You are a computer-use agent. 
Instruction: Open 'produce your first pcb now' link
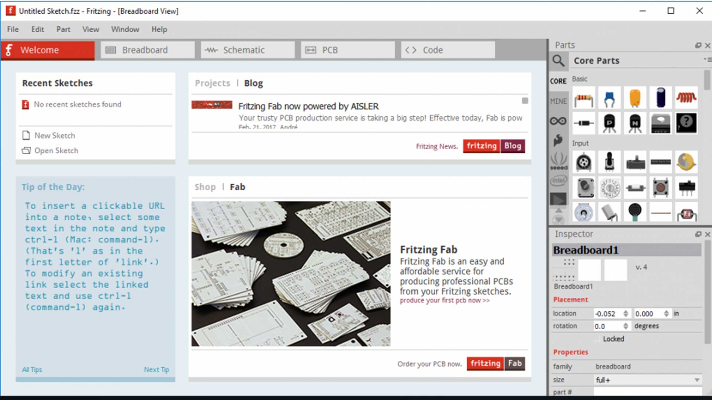tap(445, 300)
